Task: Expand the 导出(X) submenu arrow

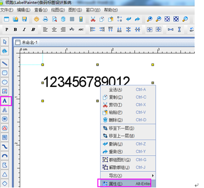Action: [153, 176]
